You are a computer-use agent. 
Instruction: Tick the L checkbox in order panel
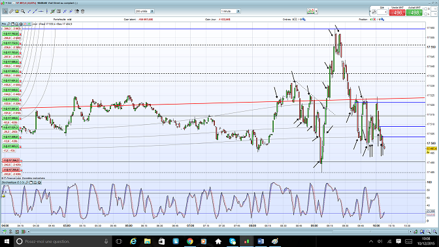coord(426,14)
